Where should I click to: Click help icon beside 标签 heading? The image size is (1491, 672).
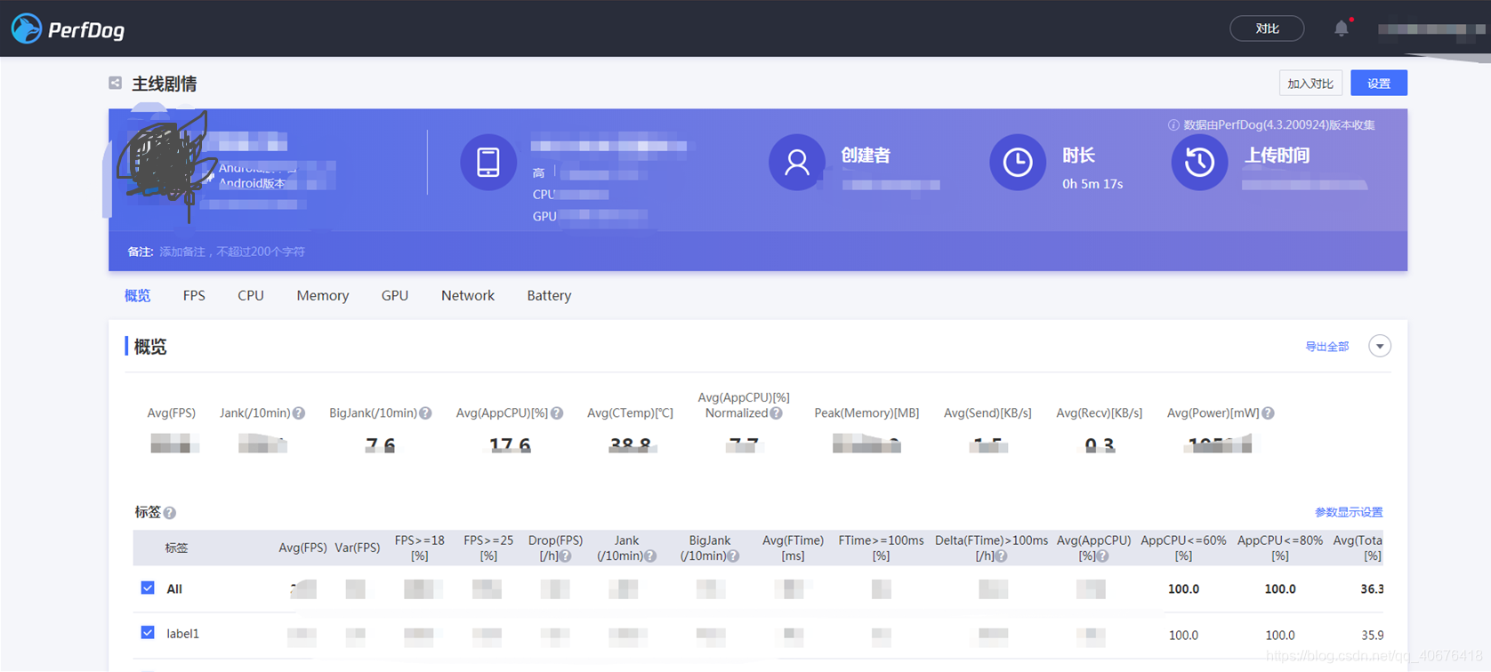click(170, 513)
